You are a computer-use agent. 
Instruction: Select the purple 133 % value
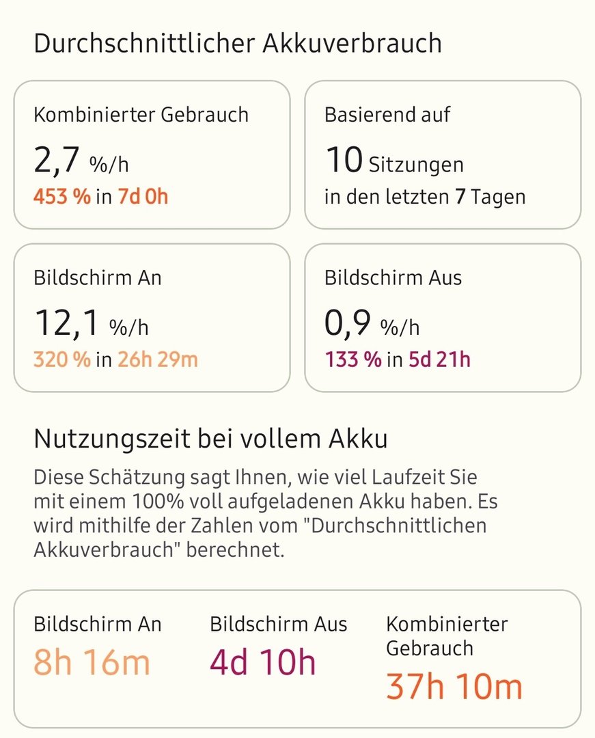pos(352,359)
